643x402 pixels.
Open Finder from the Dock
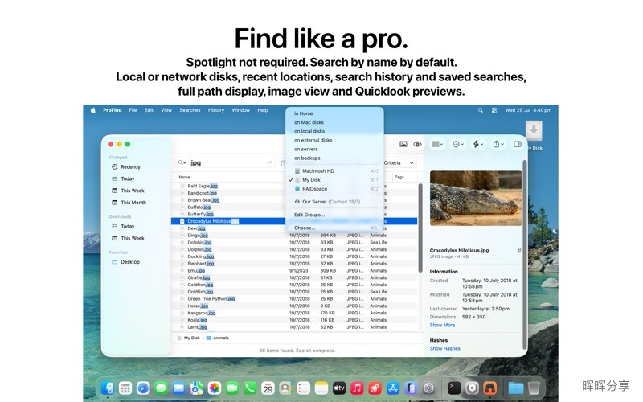108,388
